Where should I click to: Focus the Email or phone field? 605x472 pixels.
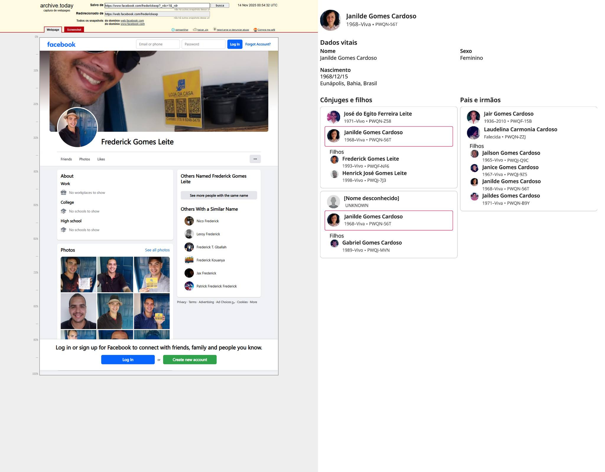pyautogui.click(x=158, y=44)
